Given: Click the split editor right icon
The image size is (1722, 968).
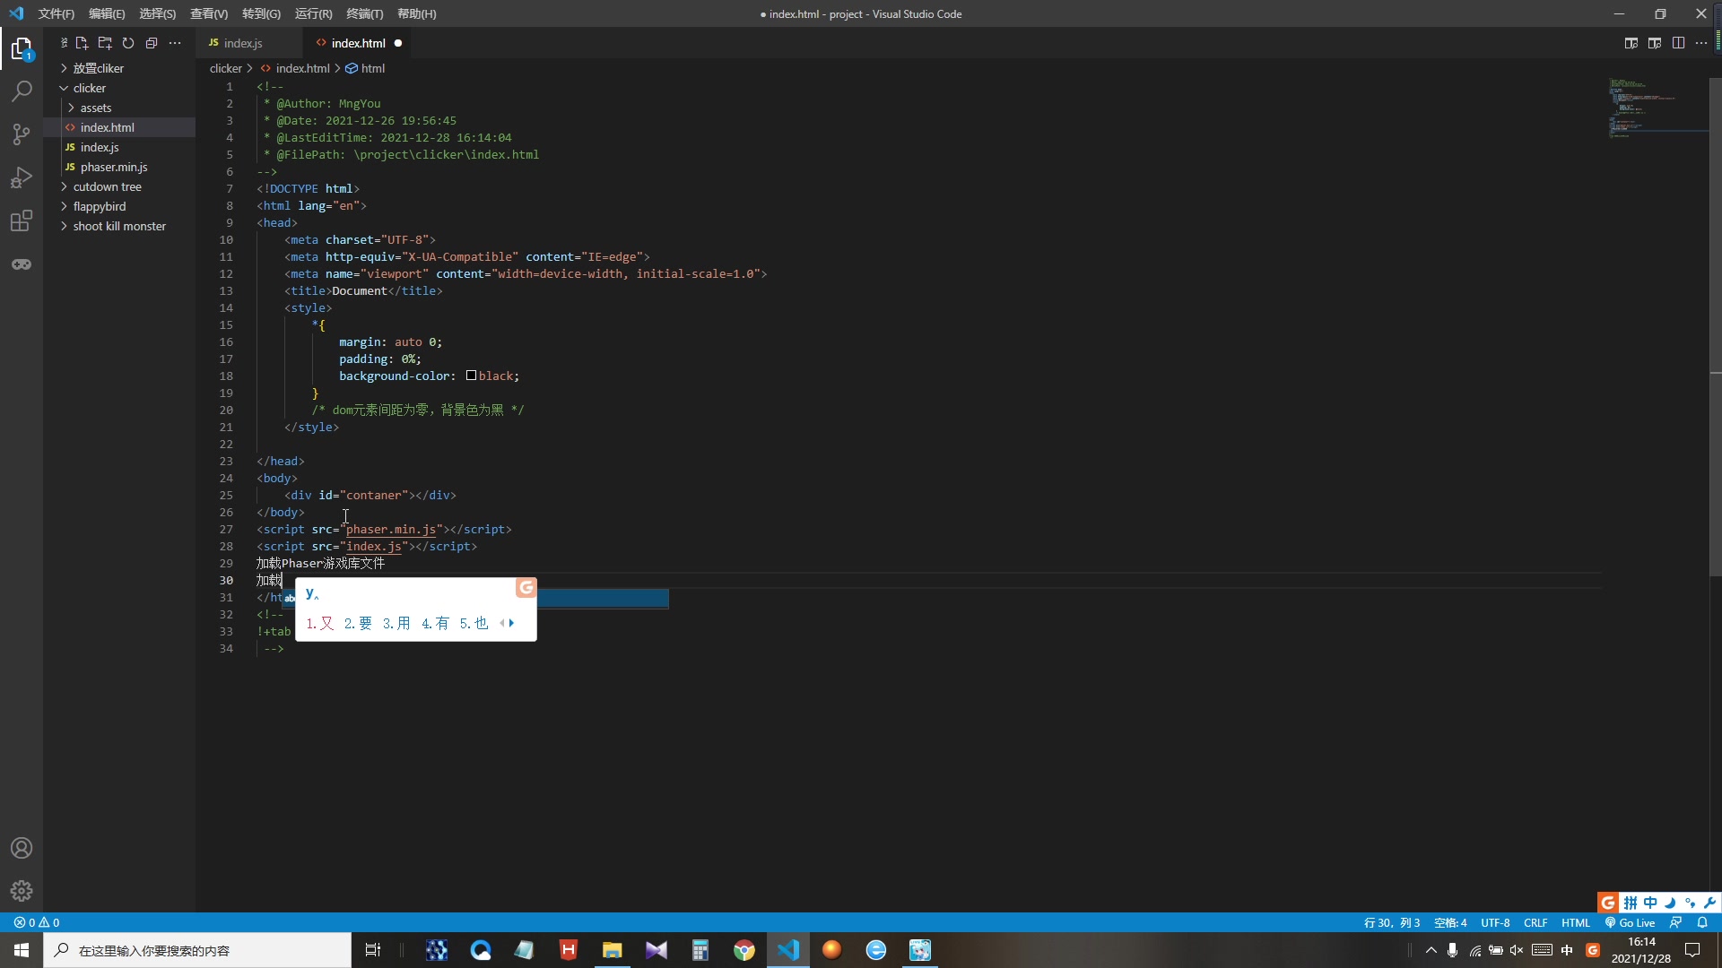Looking at the screenshot, I should pyautogui.click(x=1678, y=43).
